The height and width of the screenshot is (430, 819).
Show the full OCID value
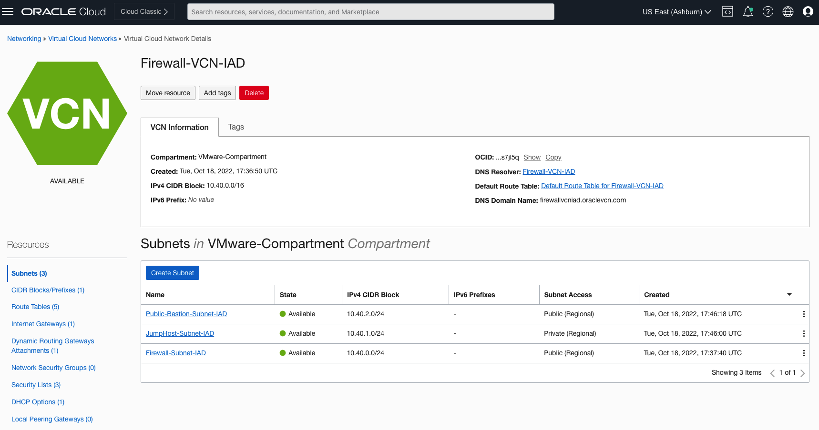click(x=532, y=157)
